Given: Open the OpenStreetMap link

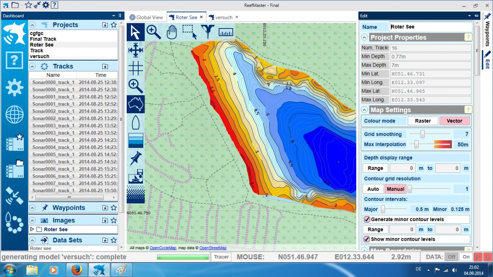Looking at the screenshot, I should pos(213,248).
